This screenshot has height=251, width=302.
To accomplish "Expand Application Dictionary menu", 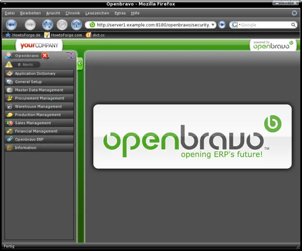I will pos(39,74).
